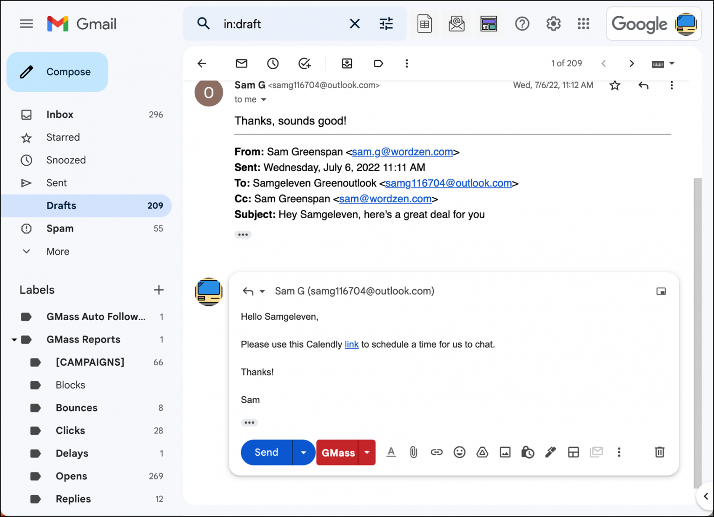This screenshot has width=714, height=517.
Task: Open the GMass campaign reports icon
Action: coord(456,24)
